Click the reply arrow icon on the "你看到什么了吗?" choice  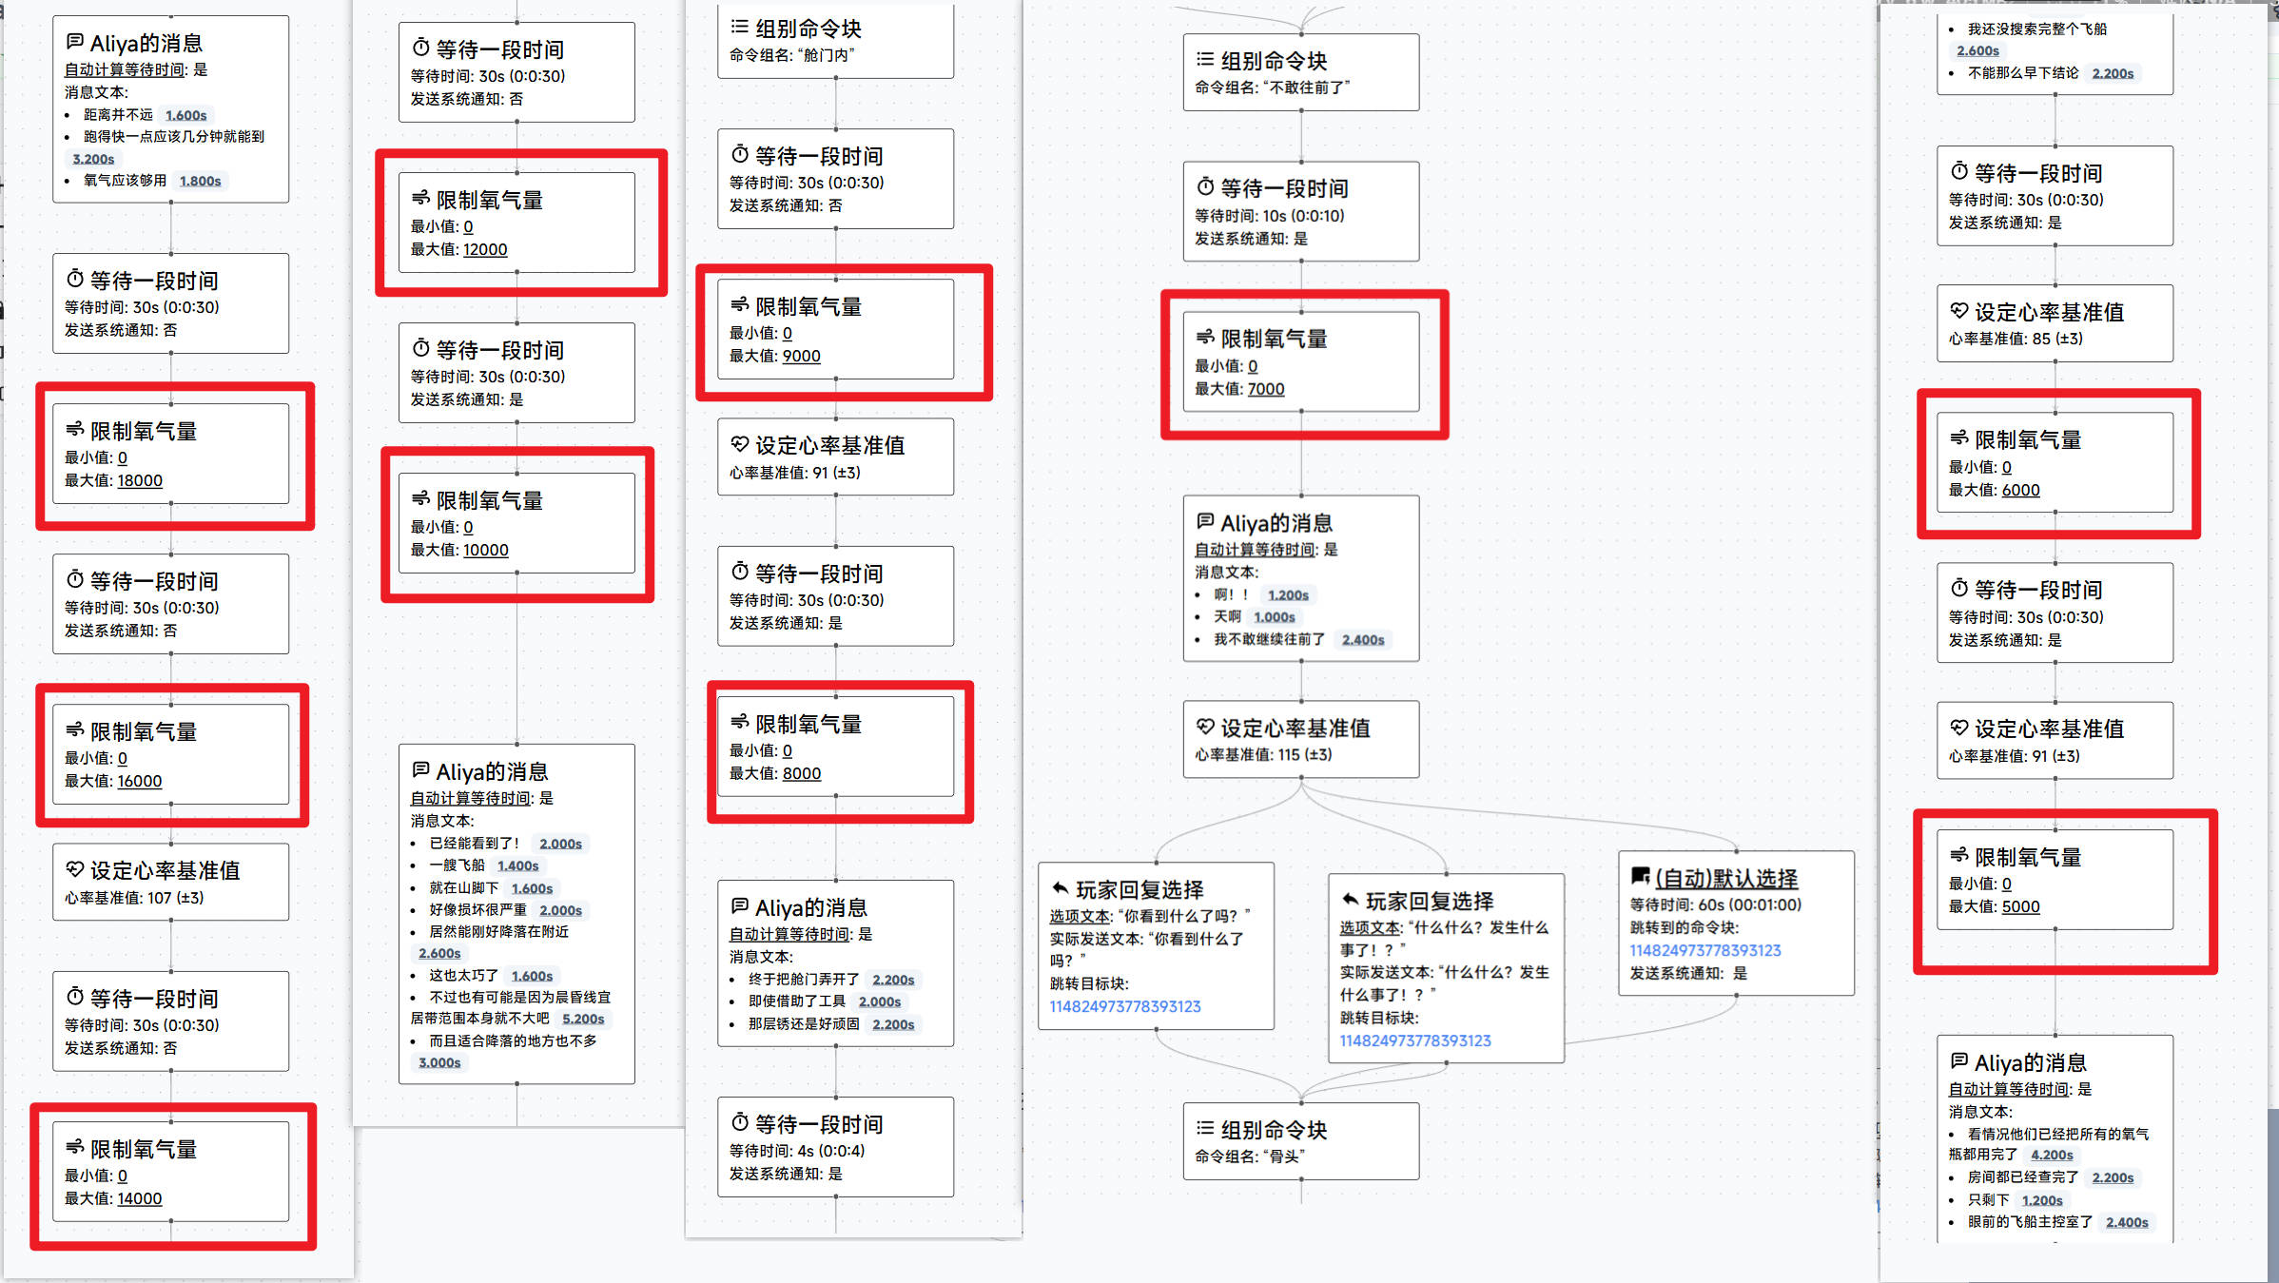pos(1060,888)
